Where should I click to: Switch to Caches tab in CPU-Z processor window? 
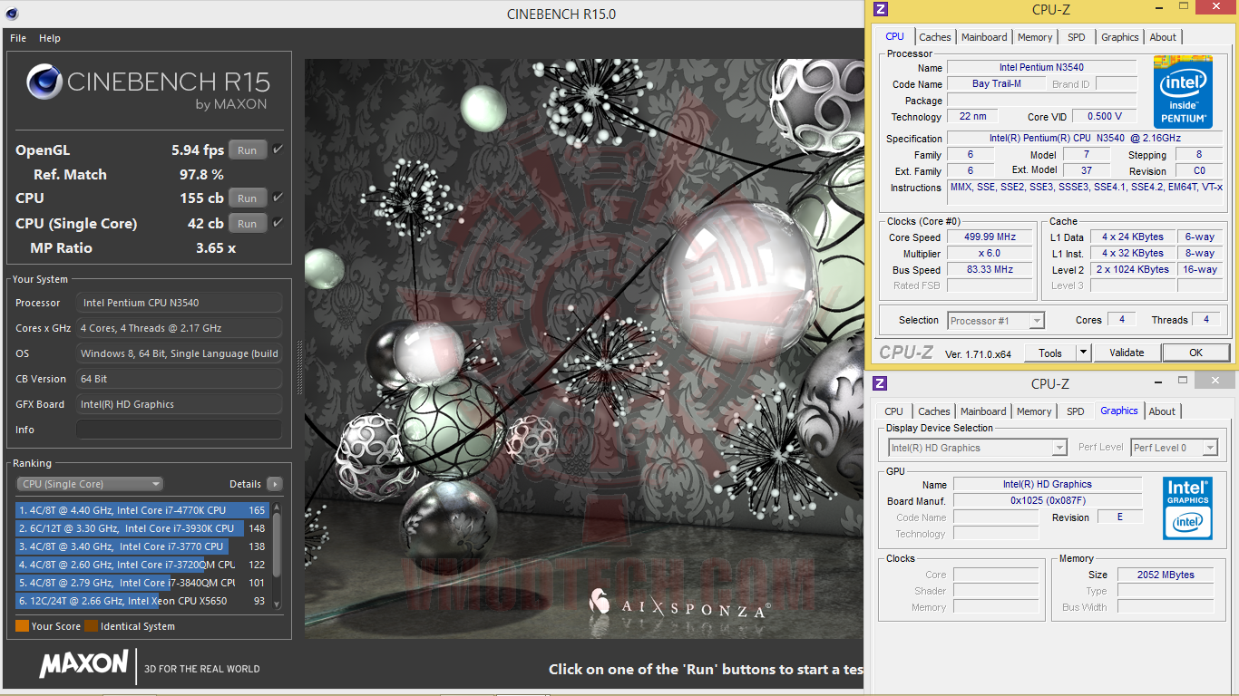(935, 37)
